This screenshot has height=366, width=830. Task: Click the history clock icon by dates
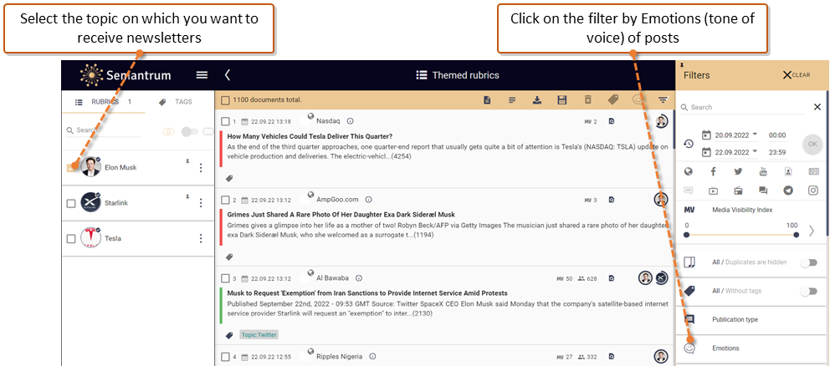[x=688, y=144]
